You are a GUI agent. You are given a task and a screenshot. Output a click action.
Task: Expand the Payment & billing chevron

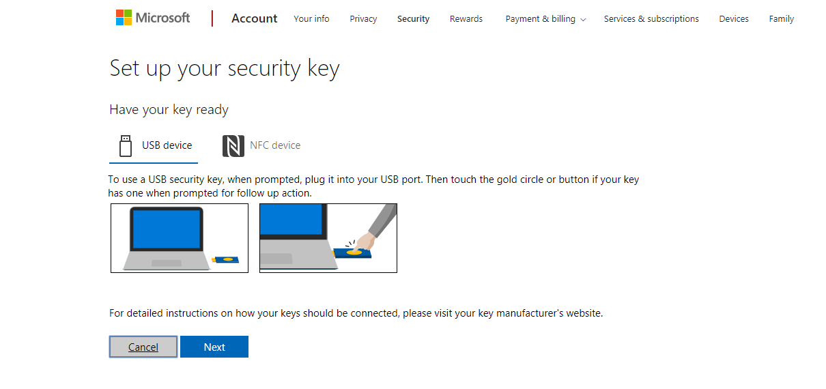pos(583,20)
